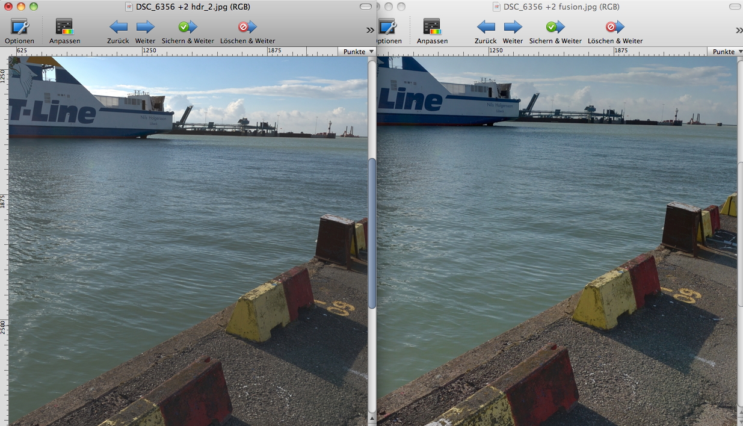Click Weiter arrow in the fusion.jpg window
The width and height of the screenshot is (743, 426).
click(513, 27)
